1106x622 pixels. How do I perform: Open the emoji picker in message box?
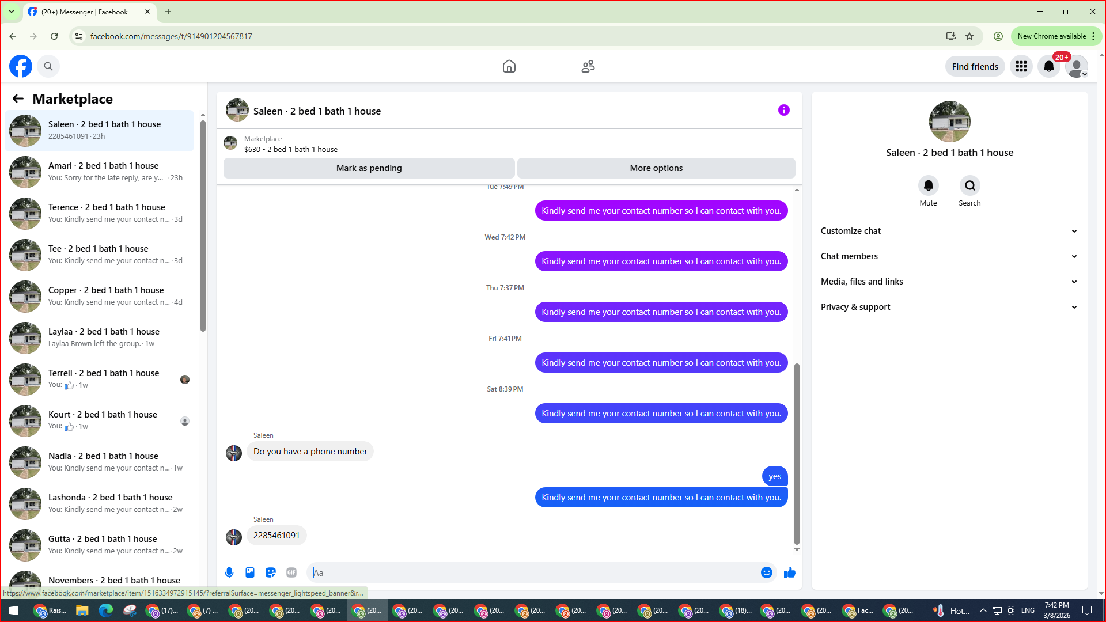pos(766,572)
